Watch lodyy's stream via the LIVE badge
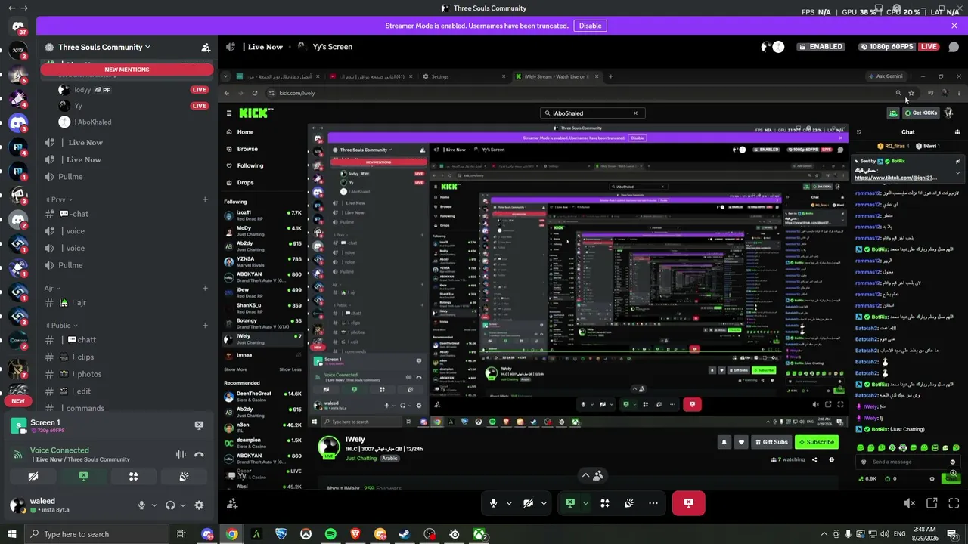This screenshot has height=544, width=968. (x=200, y=90)
